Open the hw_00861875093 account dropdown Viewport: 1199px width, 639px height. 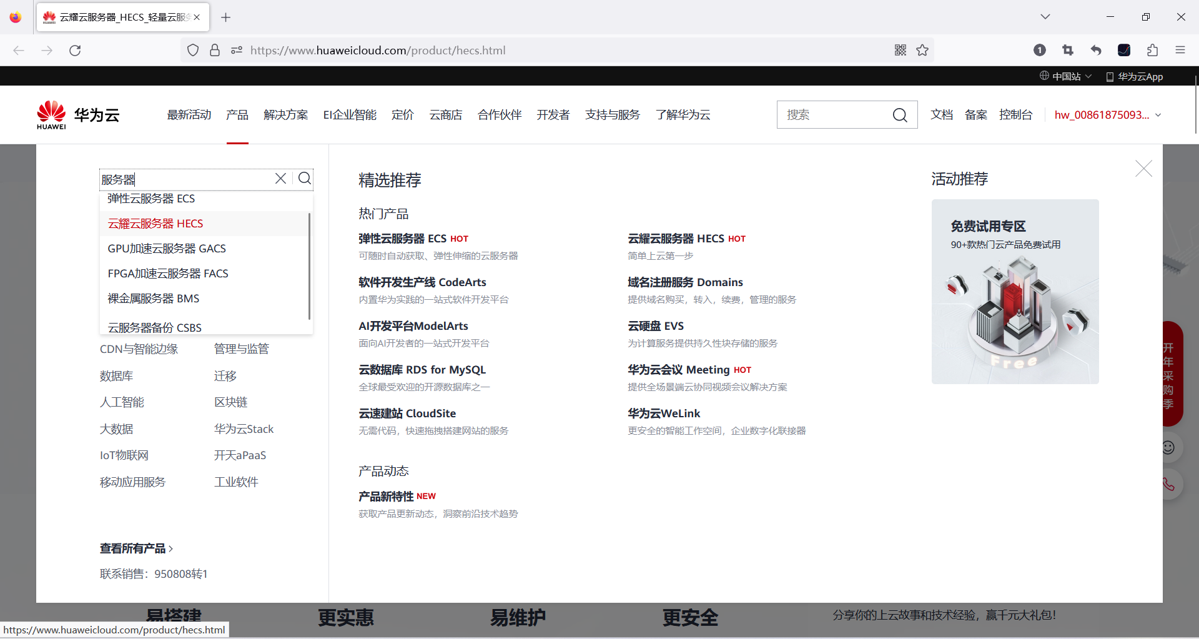click(1107, 115)
